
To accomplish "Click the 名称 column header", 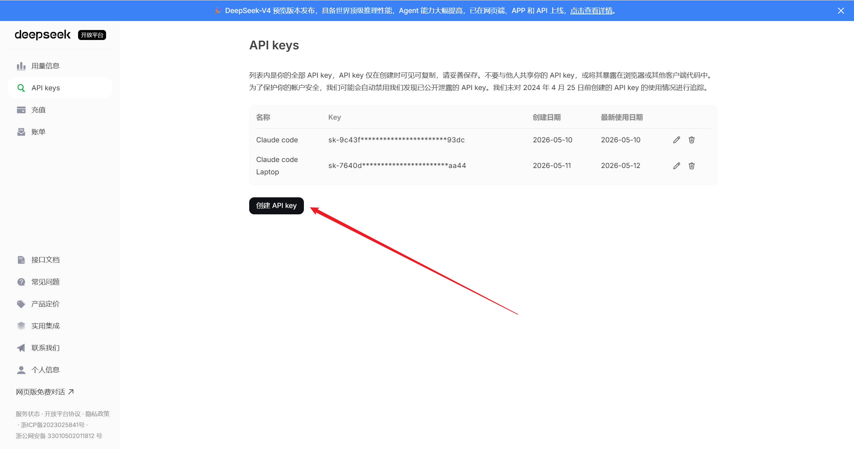I will pos(263,117).
